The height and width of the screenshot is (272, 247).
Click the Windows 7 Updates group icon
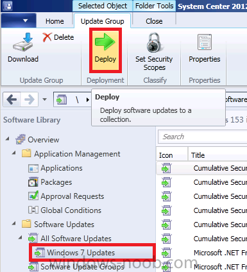40,252
